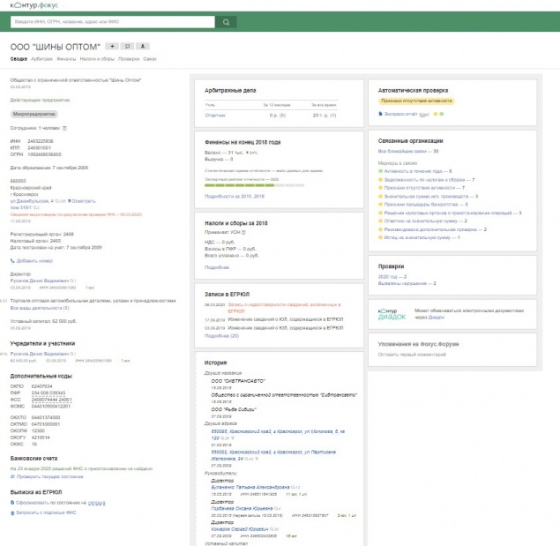Go to the Связи tab
This screenshot has width=560, height=546.
pos(150,59)
